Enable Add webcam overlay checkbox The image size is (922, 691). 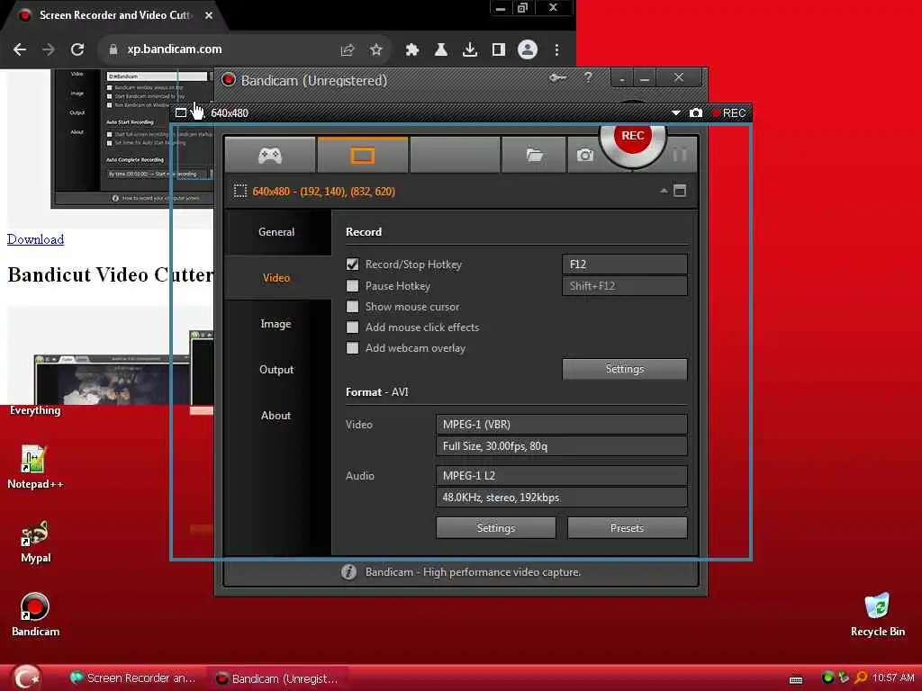point(352,347)
